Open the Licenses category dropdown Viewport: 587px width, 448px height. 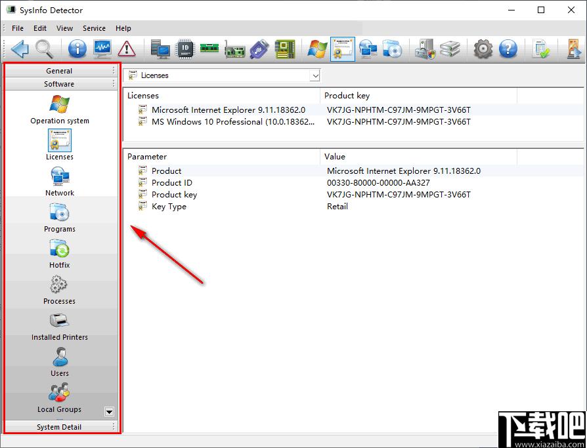point(315,75)
